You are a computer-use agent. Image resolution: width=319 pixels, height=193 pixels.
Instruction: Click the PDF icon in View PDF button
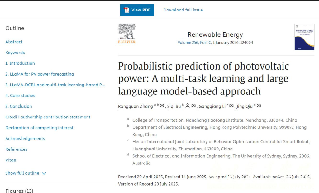click(x=127, y=10)
